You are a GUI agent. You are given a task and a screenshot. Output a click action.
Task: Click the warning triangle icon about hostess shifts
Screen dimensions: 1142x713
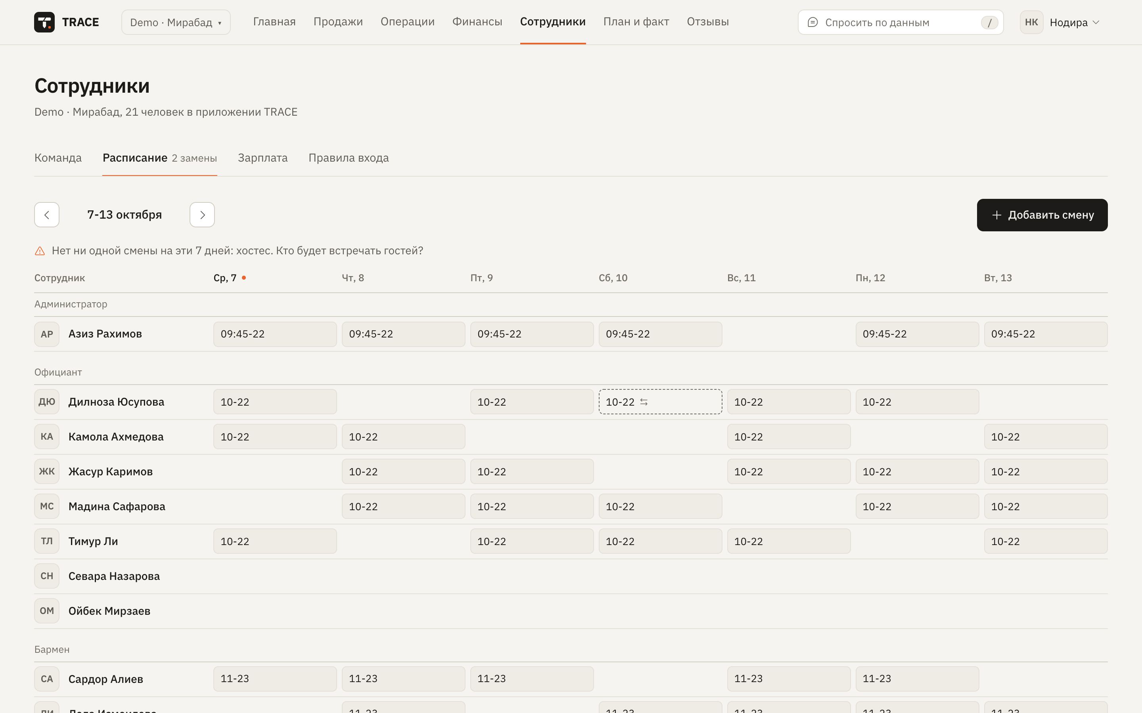click(40, 251)
